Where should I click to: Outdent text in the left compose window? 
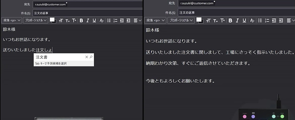(x=122, y=20)
